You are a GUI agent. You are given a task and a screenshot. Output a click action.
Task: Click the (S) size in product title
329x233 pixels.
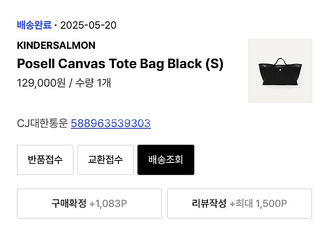click(x=214, y=64)
